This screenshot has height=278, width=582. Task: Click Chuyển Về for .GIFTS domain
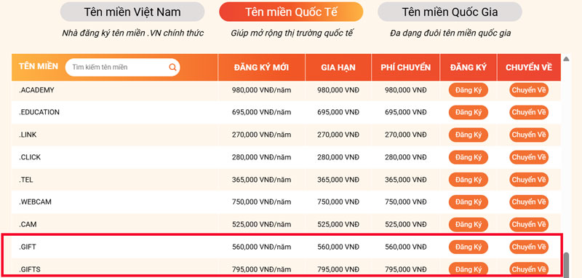coord(529,269)
